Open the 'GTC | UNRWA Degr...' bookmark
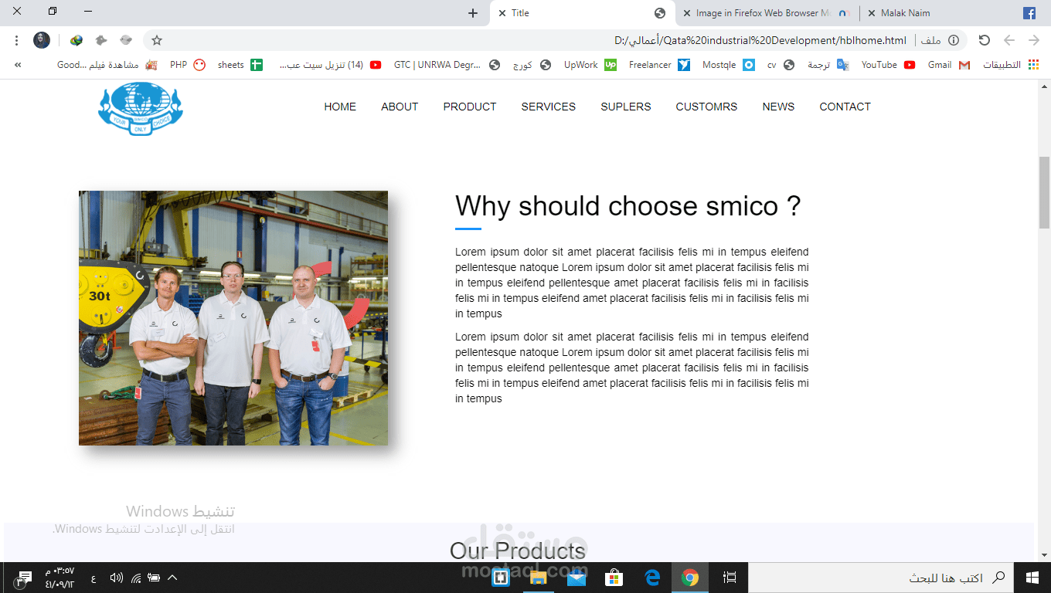1051x593 pixels. [x=447, y=65]
